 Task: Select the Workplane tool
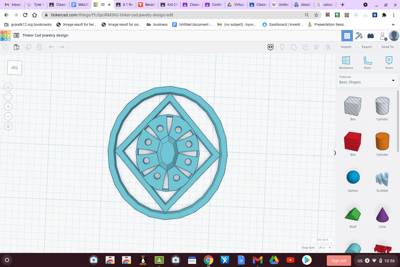coord(346,63)
